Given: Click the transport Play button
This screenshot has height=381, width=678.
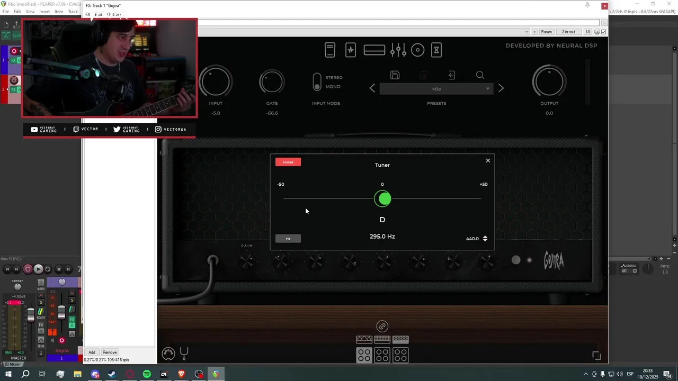Looking at the screenshot, I should coord(38,269).
